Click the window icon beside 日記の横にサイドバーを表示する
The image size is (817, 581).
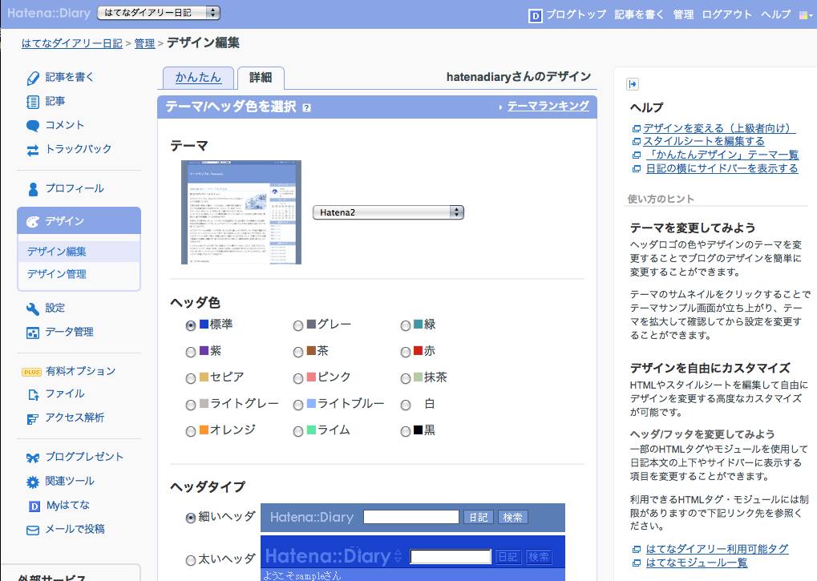(636, 168)
